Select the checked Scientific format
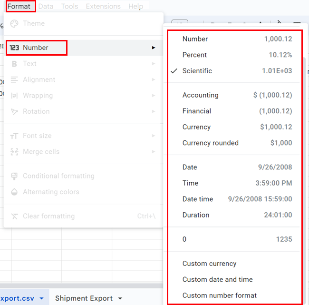This screenshot has width=309, height=305. tap(197, 71)
